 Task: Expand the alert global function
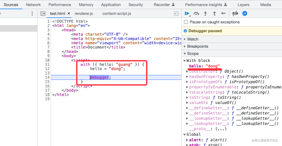187,140
